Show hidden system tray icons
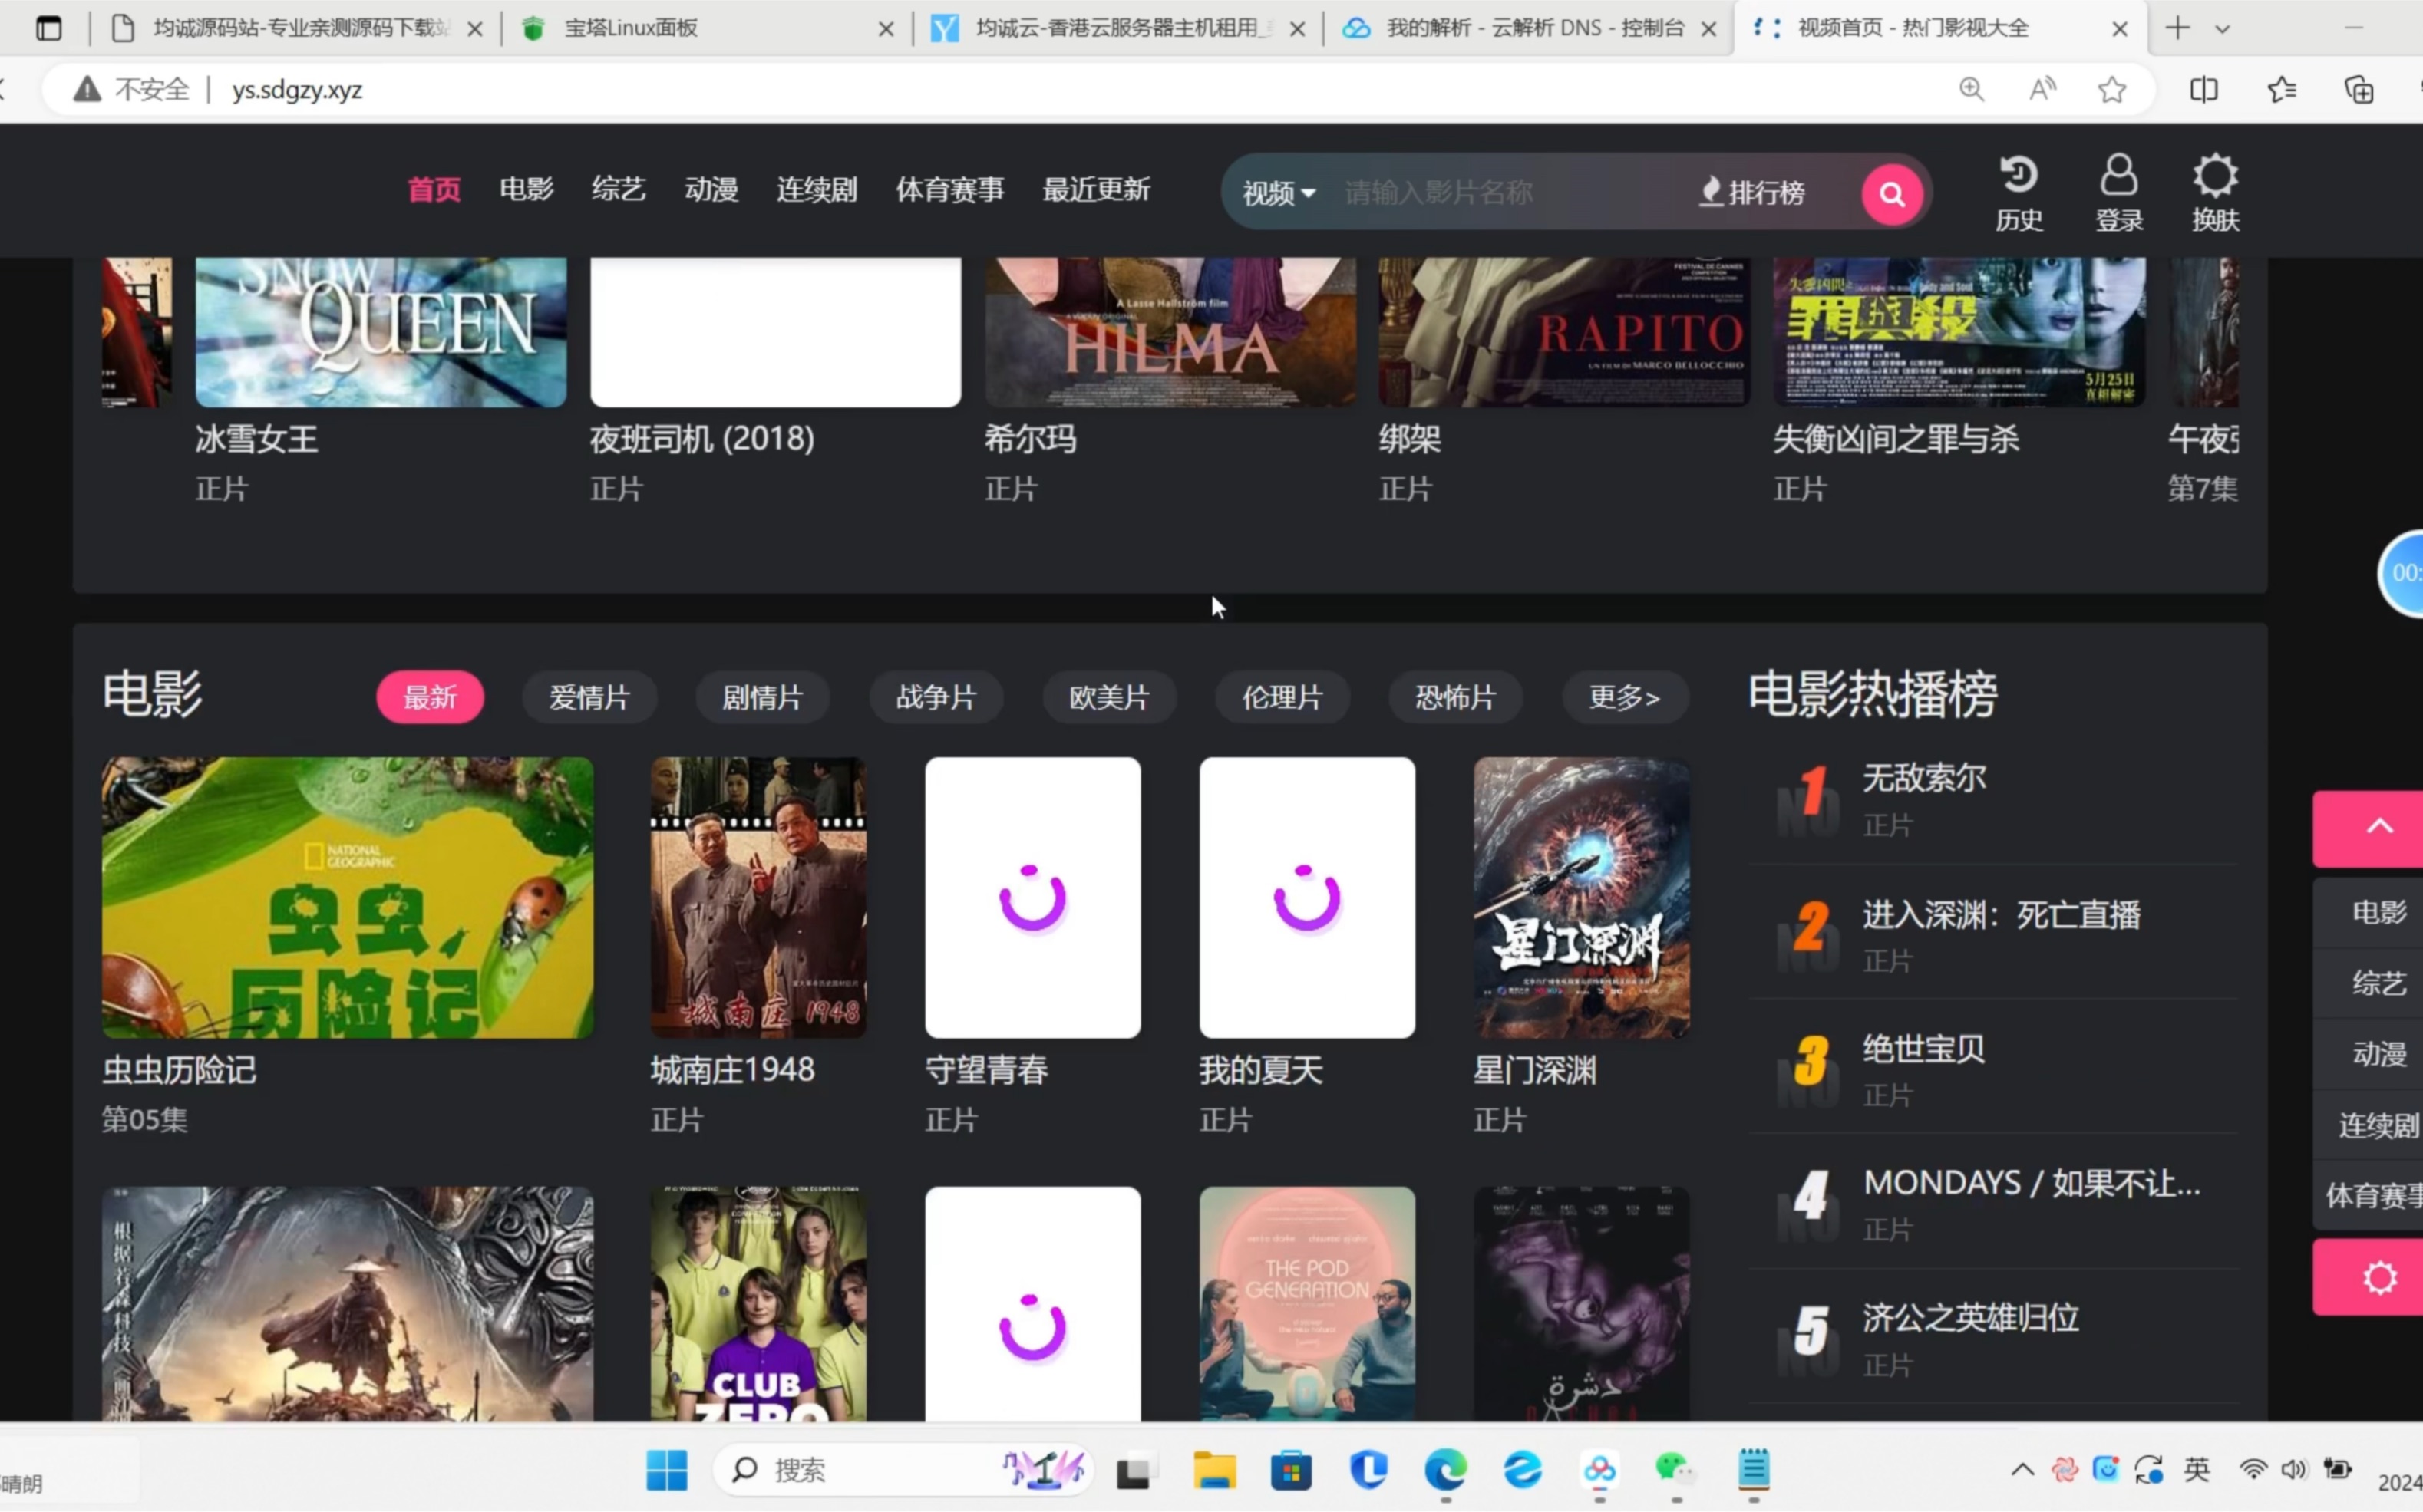The width and height of the screenshot is (2423, 1512). (x=2022, y=1469)
